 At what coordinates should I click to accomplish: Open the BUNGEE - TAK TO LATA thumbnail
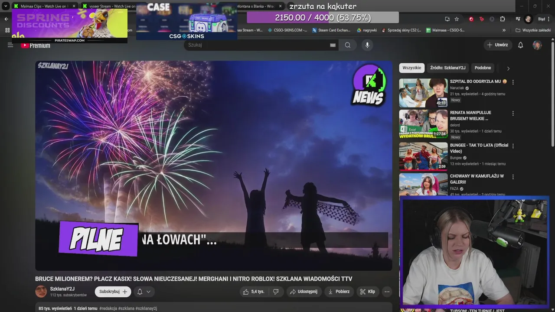click(423, 156)
